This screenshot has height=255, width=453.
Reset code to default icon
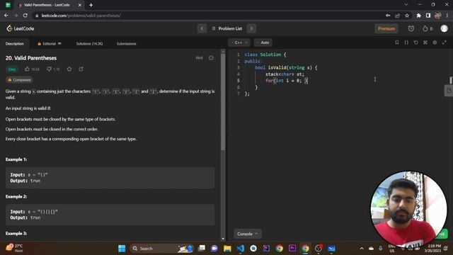[x=415, y=42]
